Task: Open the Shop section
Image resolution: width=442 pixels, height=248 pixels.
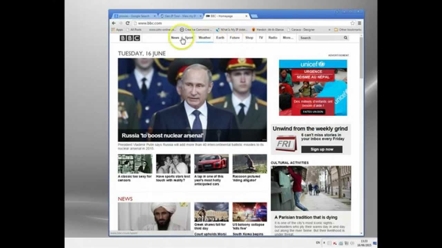Action: click(249, 38)
